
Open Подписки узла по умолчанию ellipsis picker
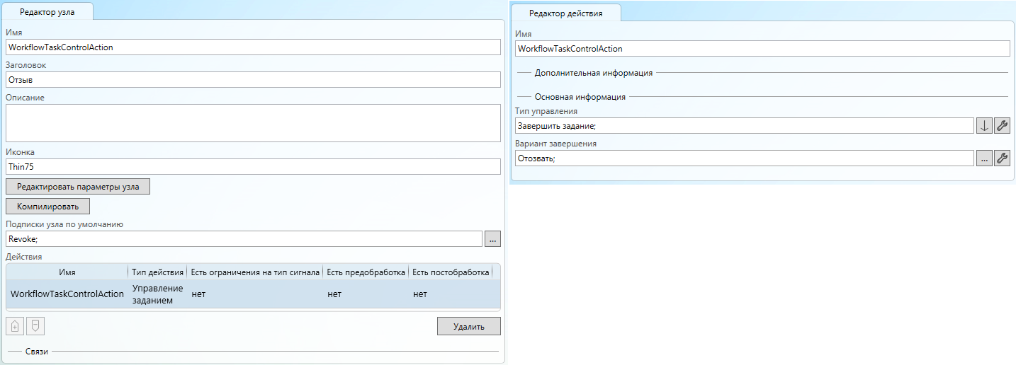[x=492, y=239]
